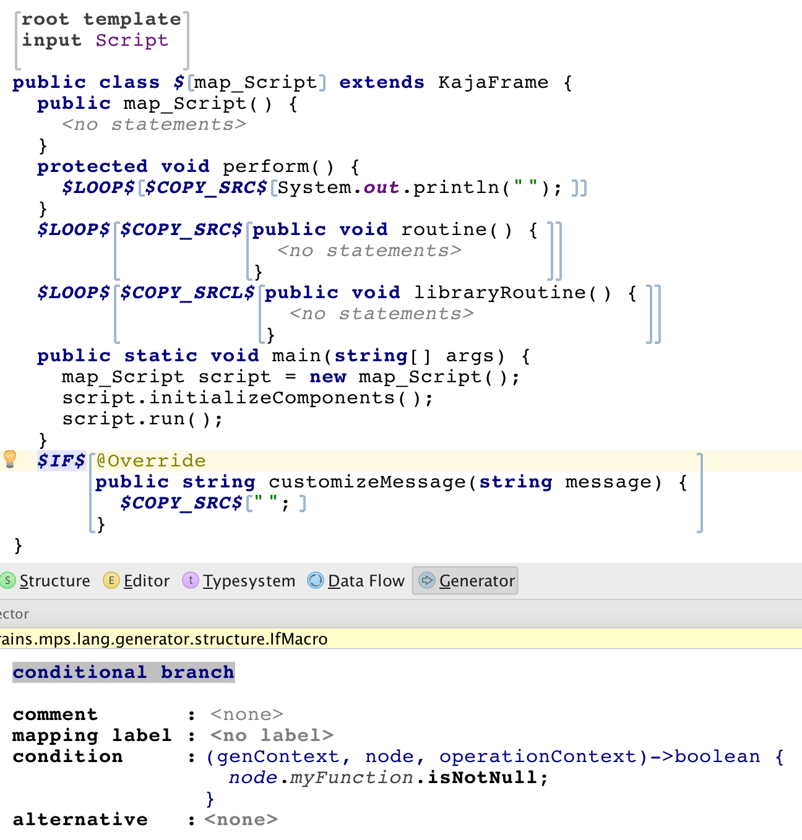Click $LOOP$ macro inside perform method
The height and width of the screenshot is (840, 802).
click(x=98, y=187)
